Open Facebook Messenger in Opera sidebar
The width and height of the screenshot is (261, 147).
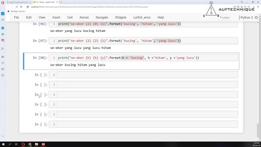3,28
